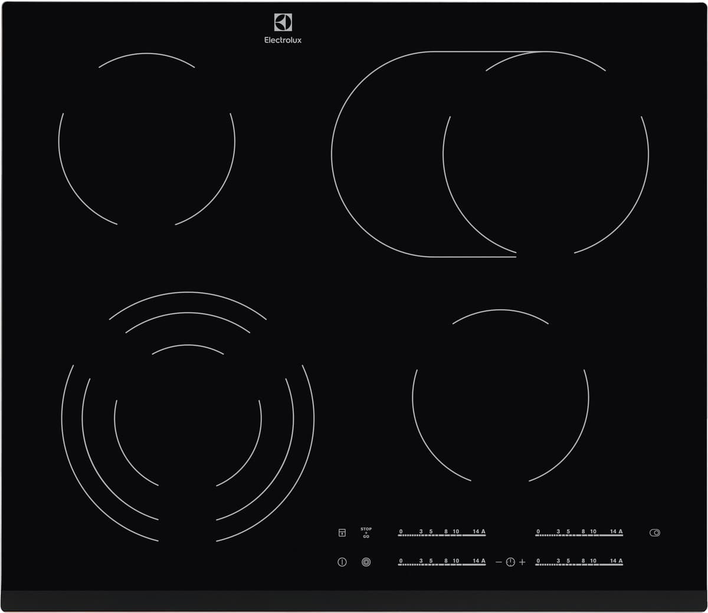This screenshot has height=613, width=708.
Task: Set heat slider beside oval zone key
Action: pos(579,533)
